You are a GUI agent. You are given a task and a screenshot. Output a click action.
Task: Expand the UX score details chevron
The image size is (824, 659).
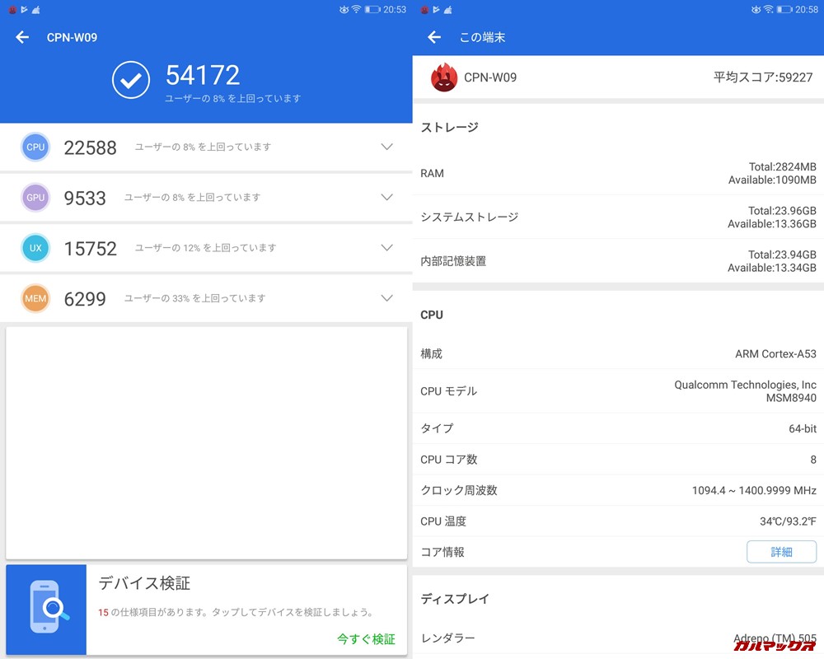click(x=386, y=248)
